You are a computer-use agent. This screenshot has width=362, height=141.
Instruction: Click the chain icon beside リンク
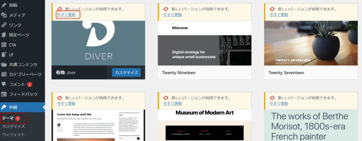coord(4,25)
